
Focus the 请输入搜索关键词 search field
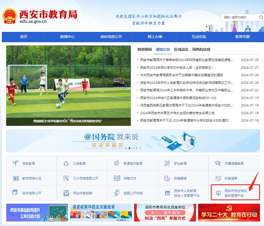click(x=240, y=17)
